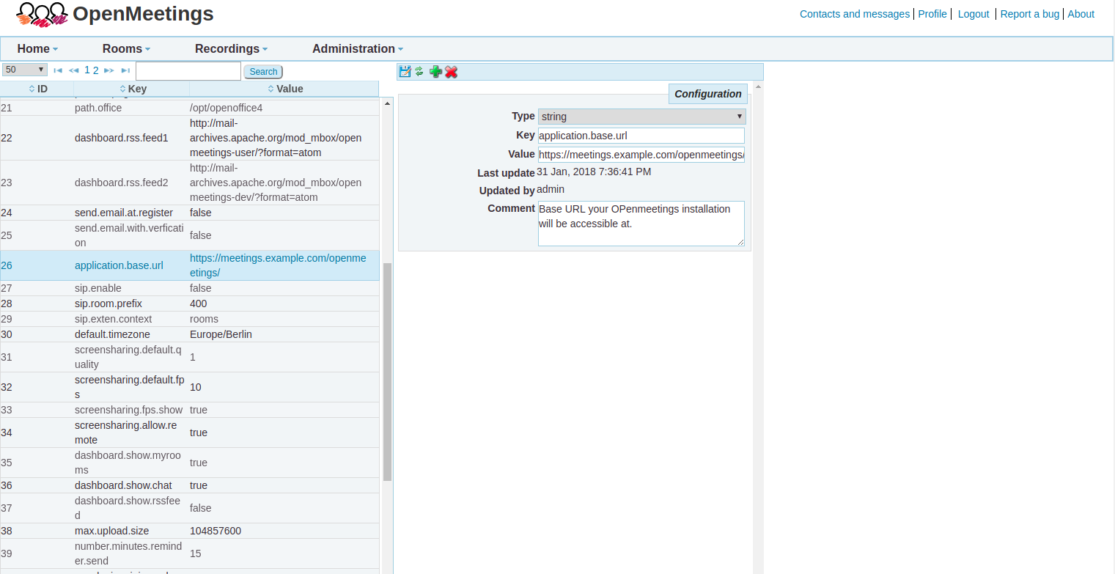Click the configuration list scrollbar thumb
1115x574 pixels.
(387, 372)
